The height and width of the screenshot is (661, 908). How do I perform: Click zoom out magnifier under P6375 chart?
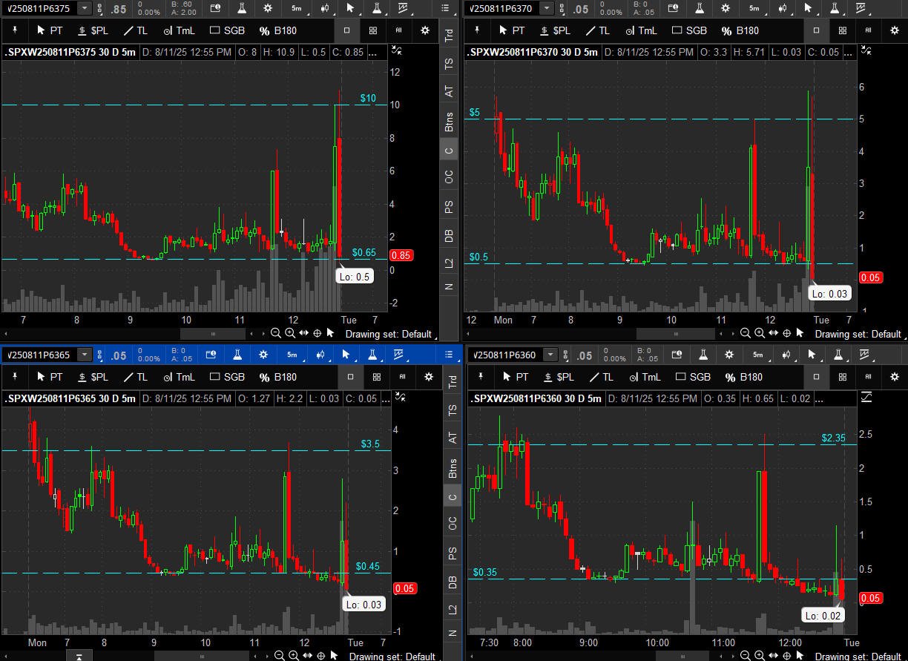[x=276, y=334]
